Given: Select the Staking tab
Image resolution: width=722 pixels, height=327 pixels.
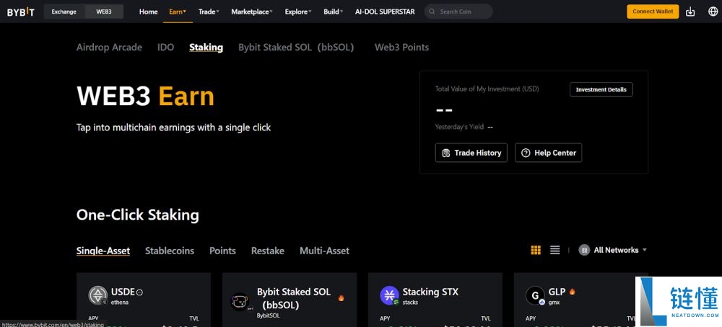Looking at the screenshot, I should pos(206,48).
